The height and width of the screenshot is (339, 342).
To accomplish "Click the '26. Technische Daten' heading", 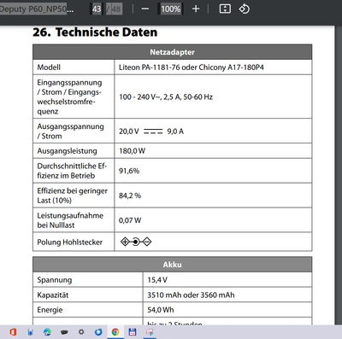I will coord(95,32).
